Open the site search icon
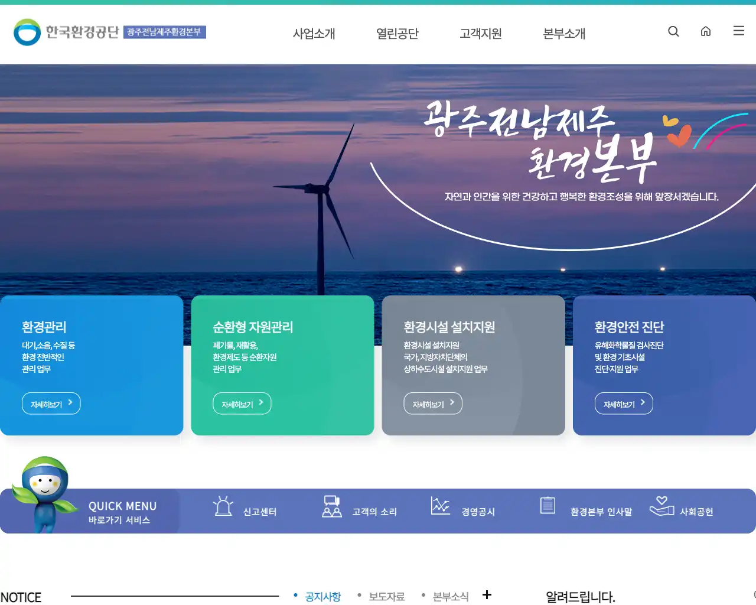Screen dimensions: 756x605 pyautogui.click(x=673, y=31)
